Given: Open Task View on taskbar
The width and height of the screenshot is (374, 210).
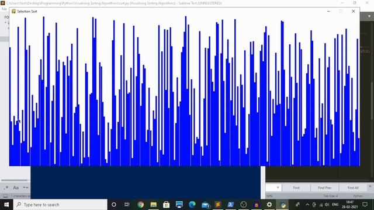Looking at the screenshot, I should 127,205.
